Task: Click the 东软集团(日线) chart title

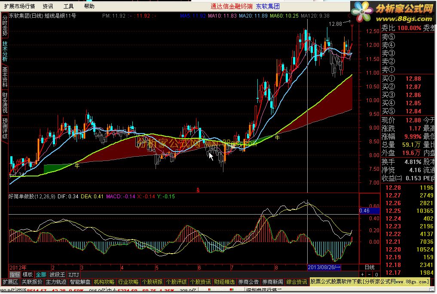Action: (x=26, y=16)
